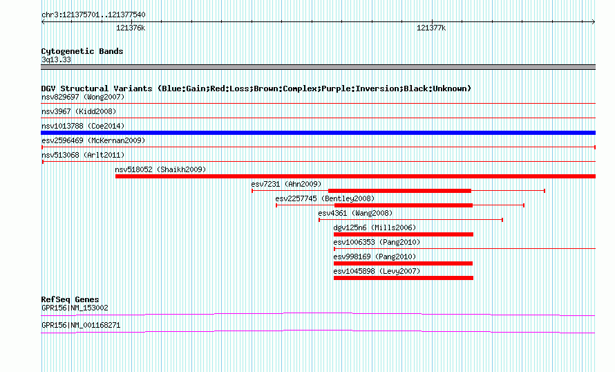This screenshot has height=372, width=615.
Task: Open esv7231 (Ahn2009) variant label
Action: tap(286, 184)
